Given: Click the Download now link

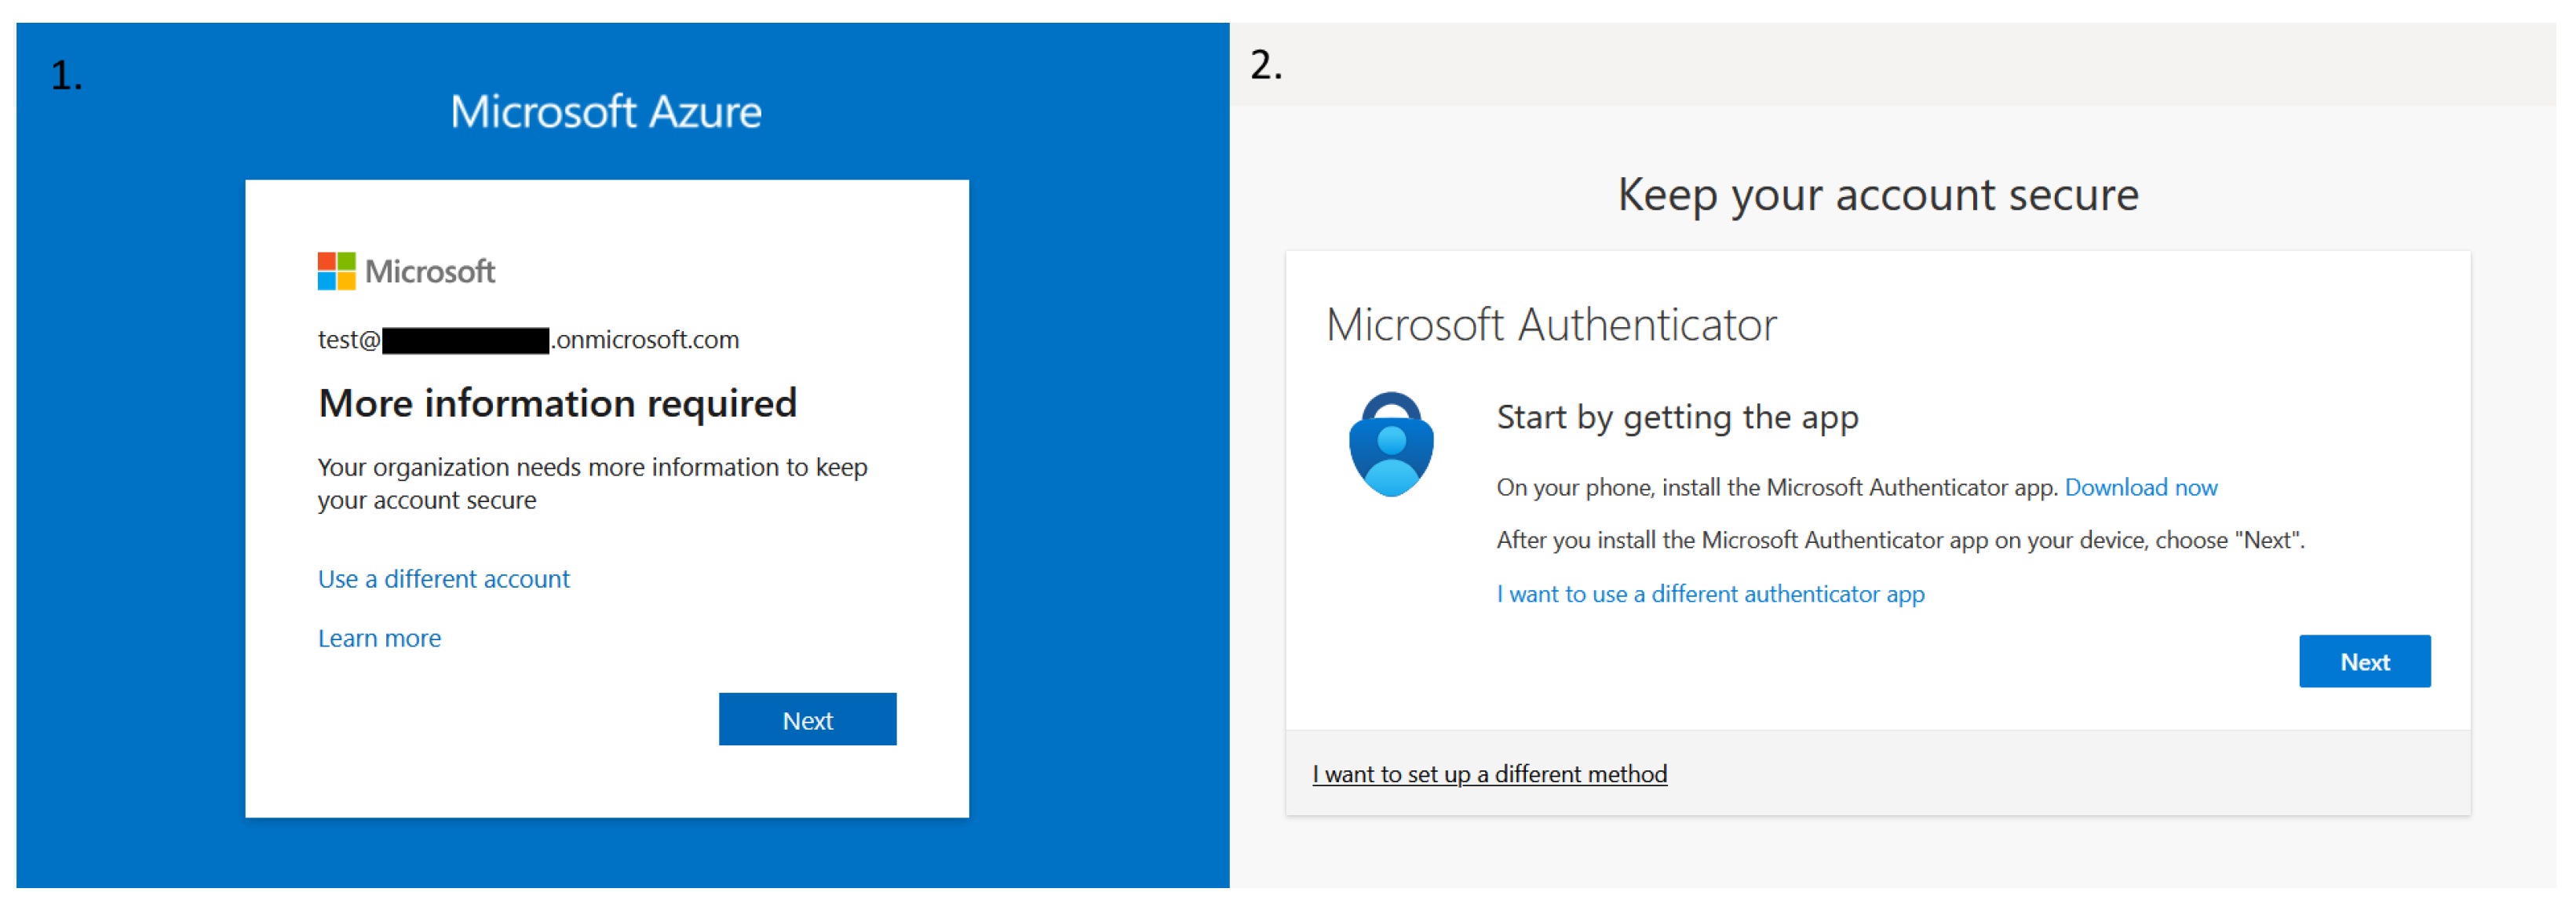Looking at the screenshot, I should pyautogui.click(x=2140, y=487).
